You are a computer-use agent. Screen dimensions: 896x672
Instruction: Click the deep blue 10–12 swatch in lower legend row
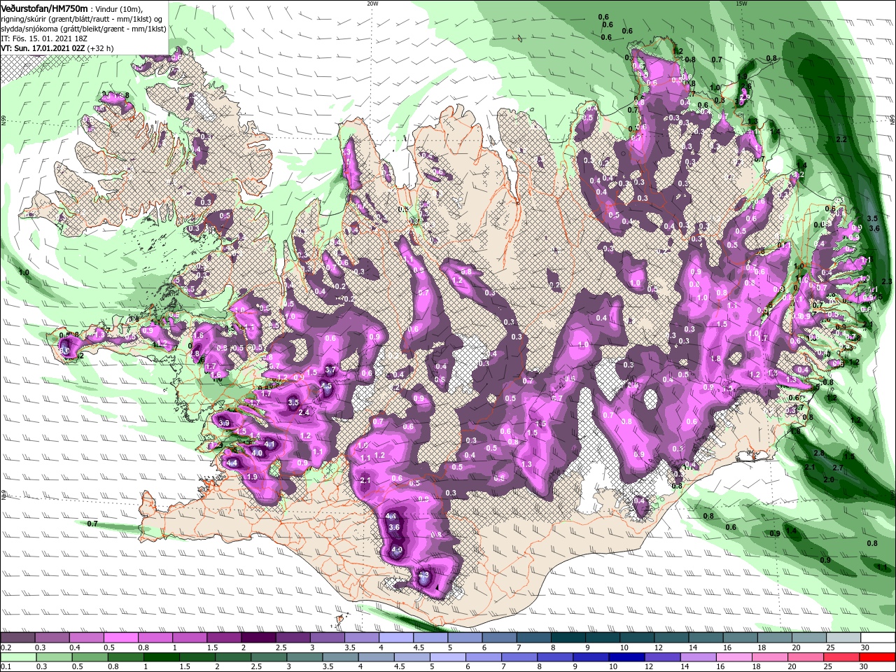tap(626, 657)
